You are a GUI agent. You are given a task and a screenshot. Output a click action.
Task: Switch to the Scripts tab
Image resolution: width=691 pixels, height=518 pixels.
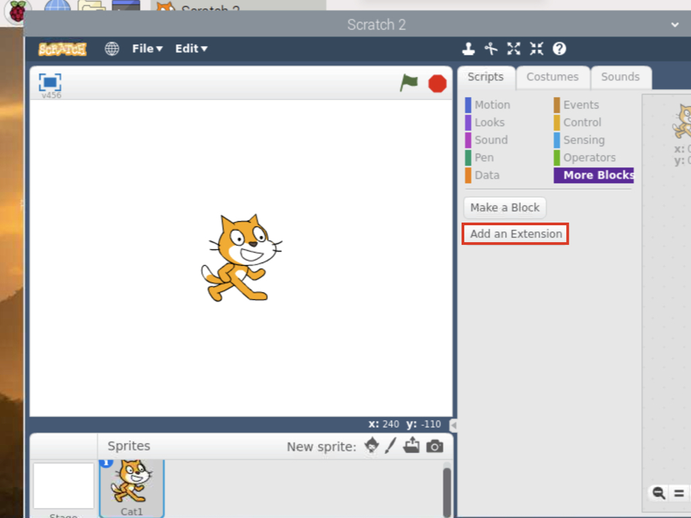click(486, 77)
